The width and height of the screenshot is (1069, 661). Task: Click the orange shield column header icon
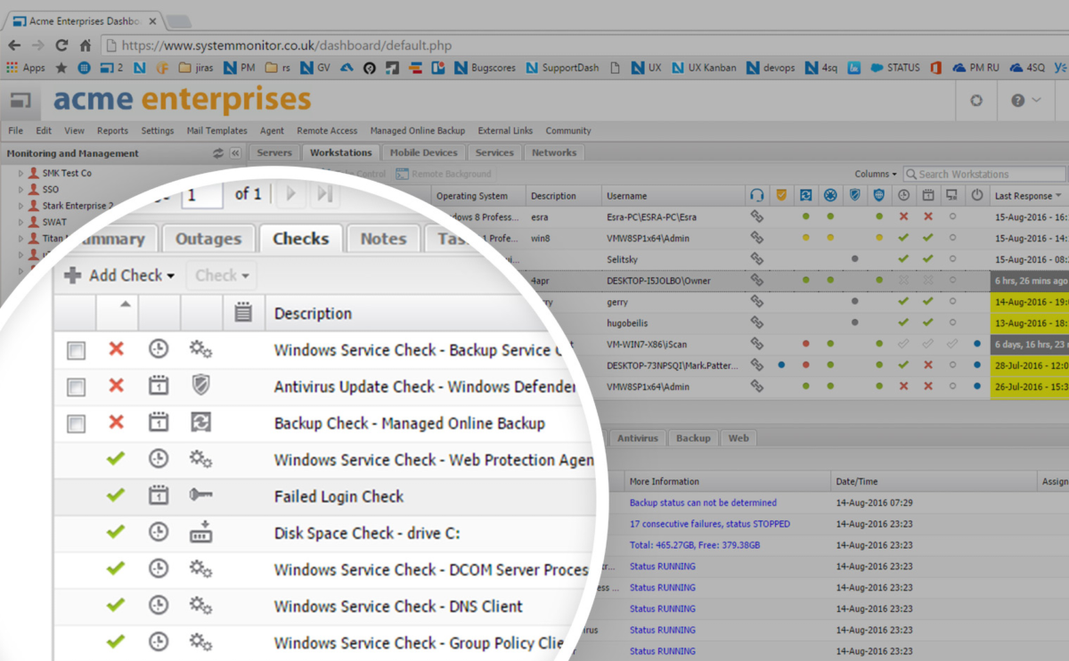pyautogui.click(x=781, y=195)
